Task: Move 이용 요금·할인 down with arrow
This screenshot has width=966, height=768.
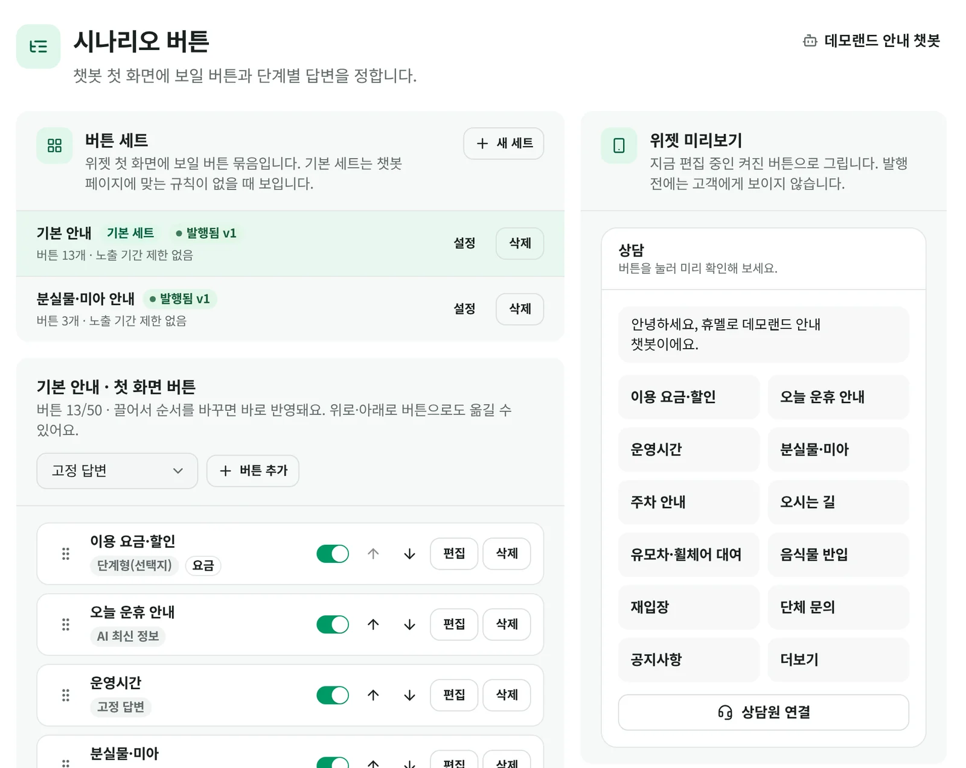Action: 409,554
